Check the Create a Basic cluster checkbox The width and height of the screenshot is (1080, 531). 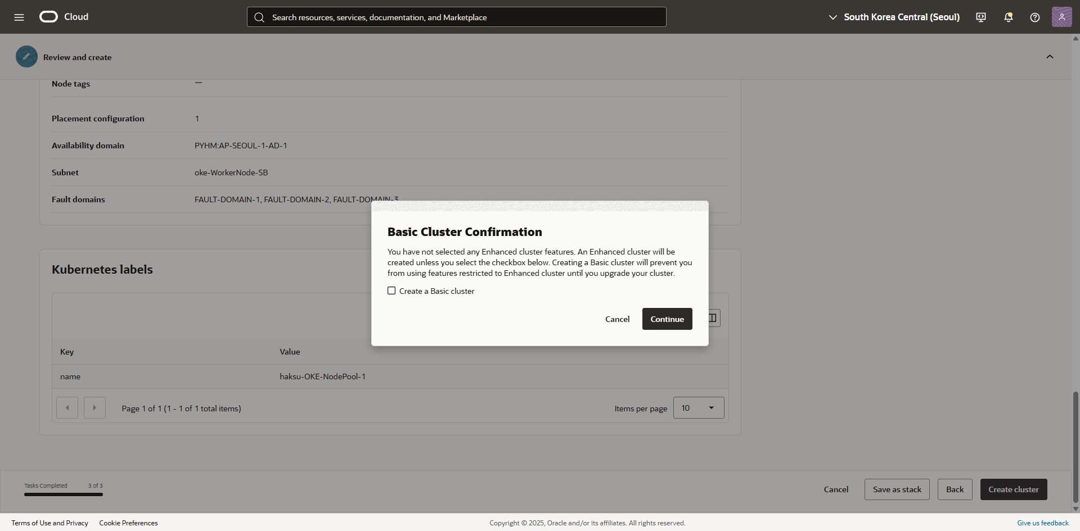(391, 291)
